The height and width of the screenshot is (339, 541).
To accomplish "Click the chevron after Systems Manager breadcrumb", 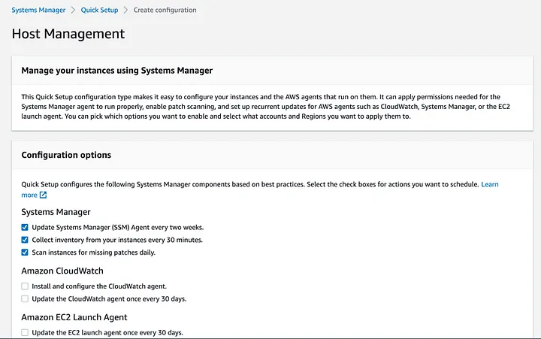I will (73, 10).
